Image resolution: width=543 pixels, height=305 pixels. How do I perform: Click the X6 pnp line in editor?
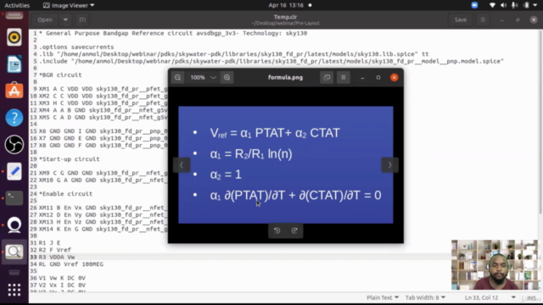104,131
